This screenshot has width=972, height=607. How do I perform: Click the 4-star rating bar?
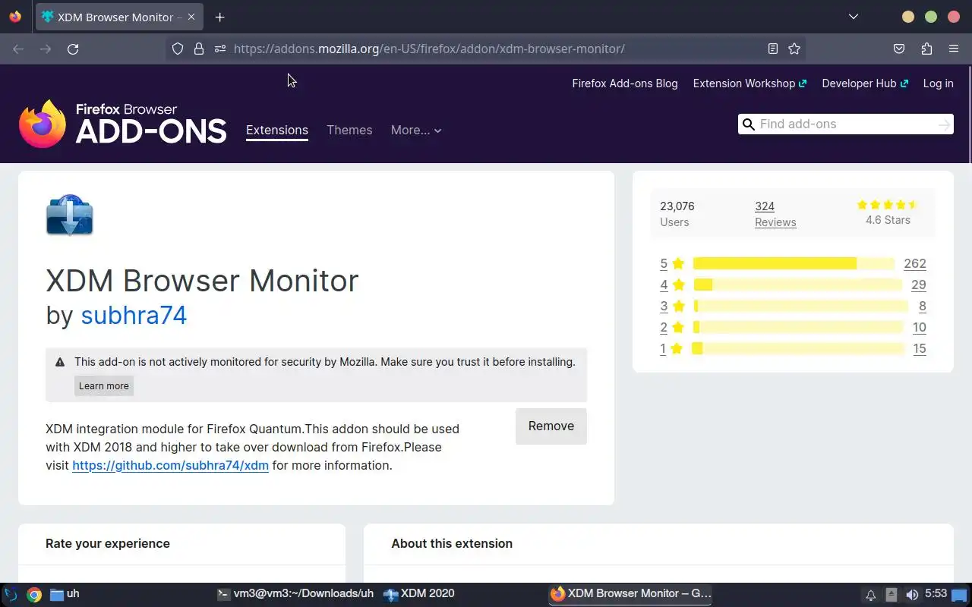pos(797,285)
